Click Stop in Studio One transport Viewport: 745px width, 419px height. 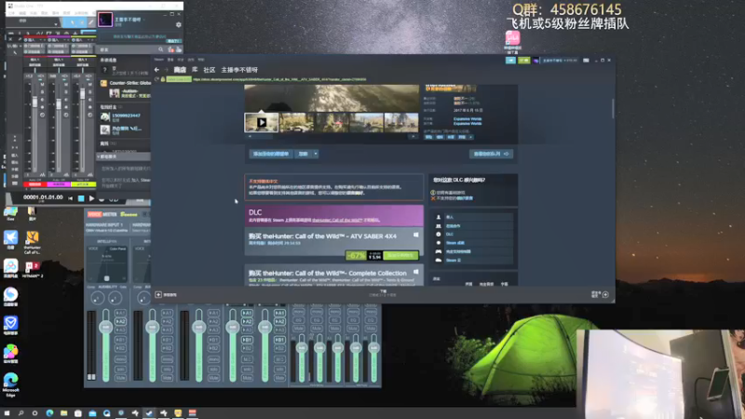pos(81,198)
